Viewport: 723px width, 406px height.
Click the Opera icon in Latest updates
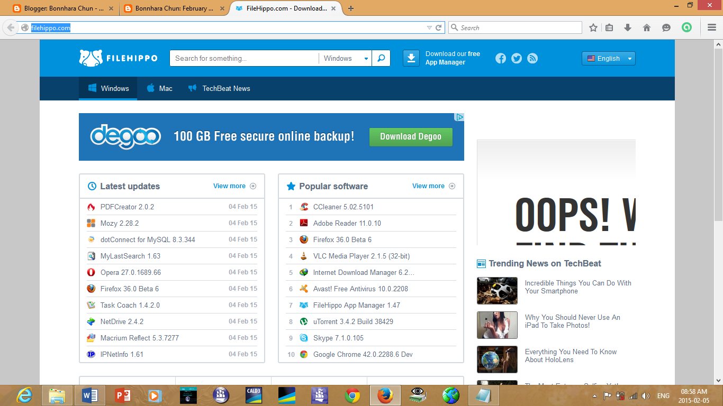click(x=91, y=272)
